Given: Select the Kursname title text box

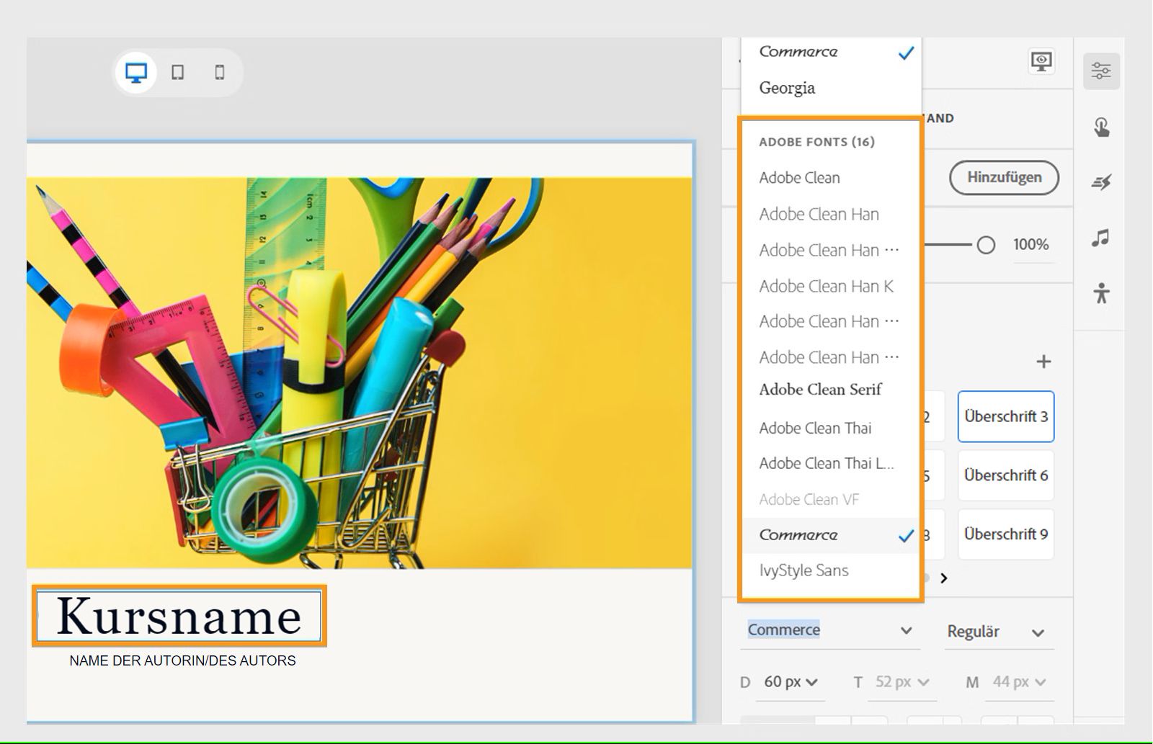Looking at the screenshot, I should coord(179,616).
